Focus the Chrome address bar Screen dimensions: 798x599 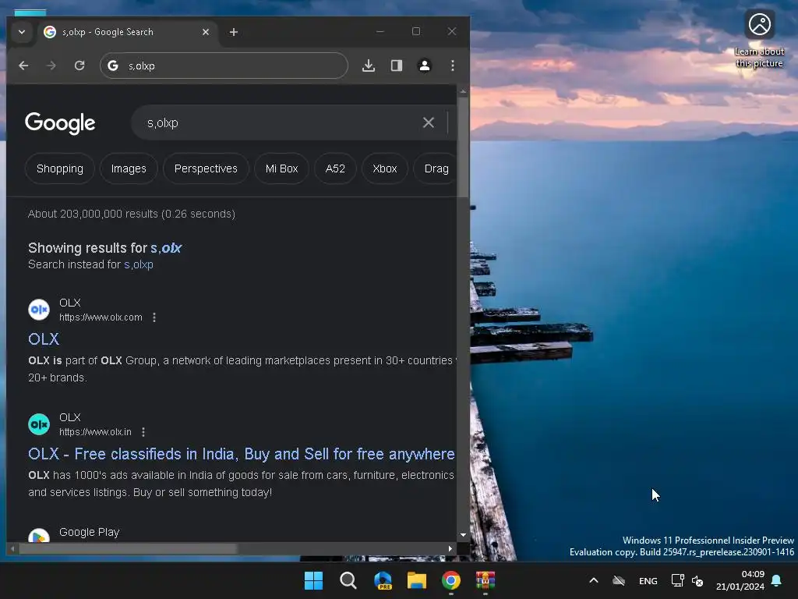point(224,66)
